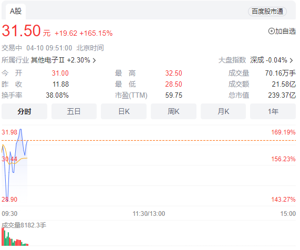Click the plus icon beside 加自选

click(271, 31)
